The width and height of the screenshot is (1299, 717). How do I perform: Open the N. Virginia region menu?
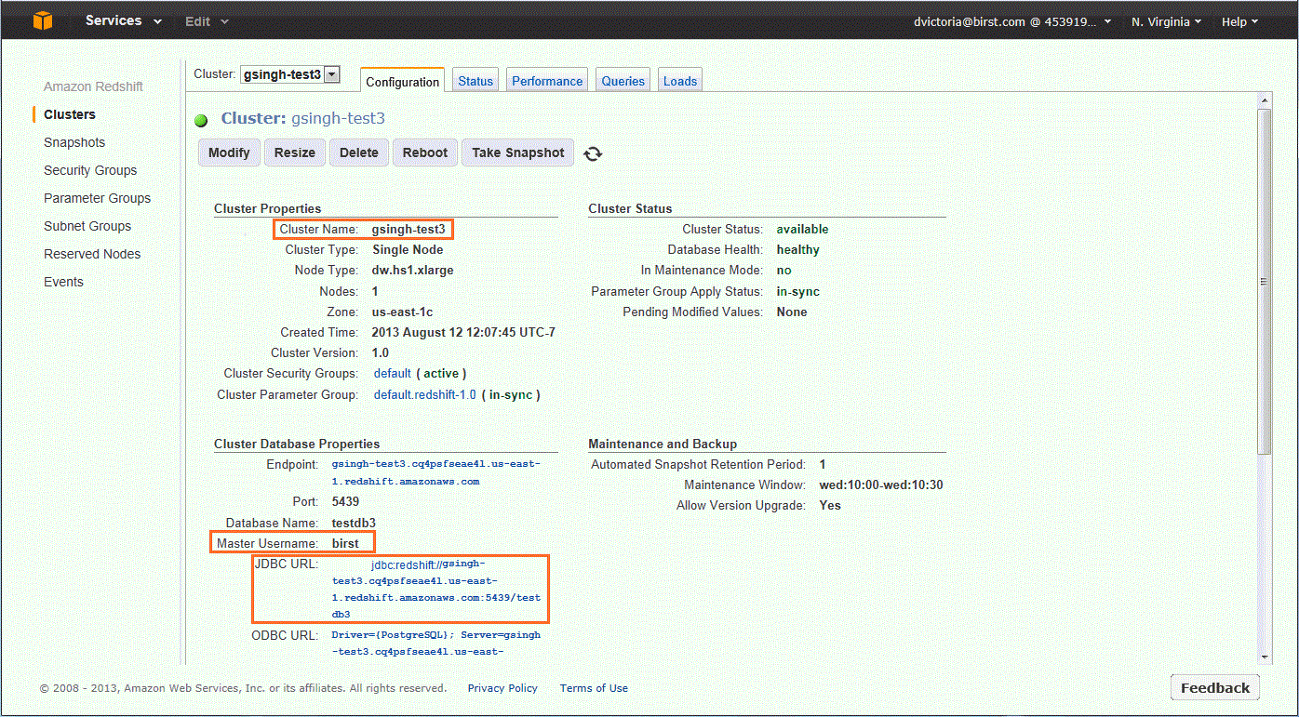click(x=1166, y=21)
